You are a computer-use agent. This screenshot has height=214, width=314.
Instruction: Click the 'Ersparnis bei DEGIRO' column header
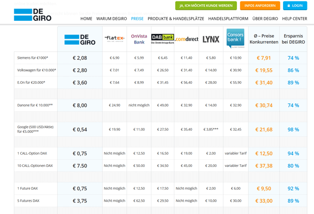point(293,39)
